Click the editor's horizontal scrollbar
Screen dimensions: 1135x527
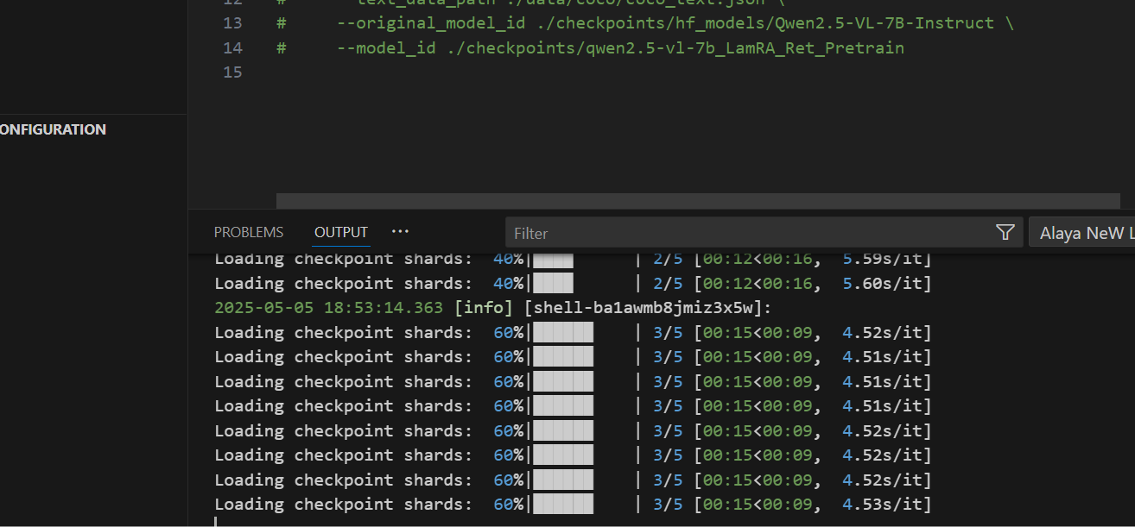coord(691,201)
